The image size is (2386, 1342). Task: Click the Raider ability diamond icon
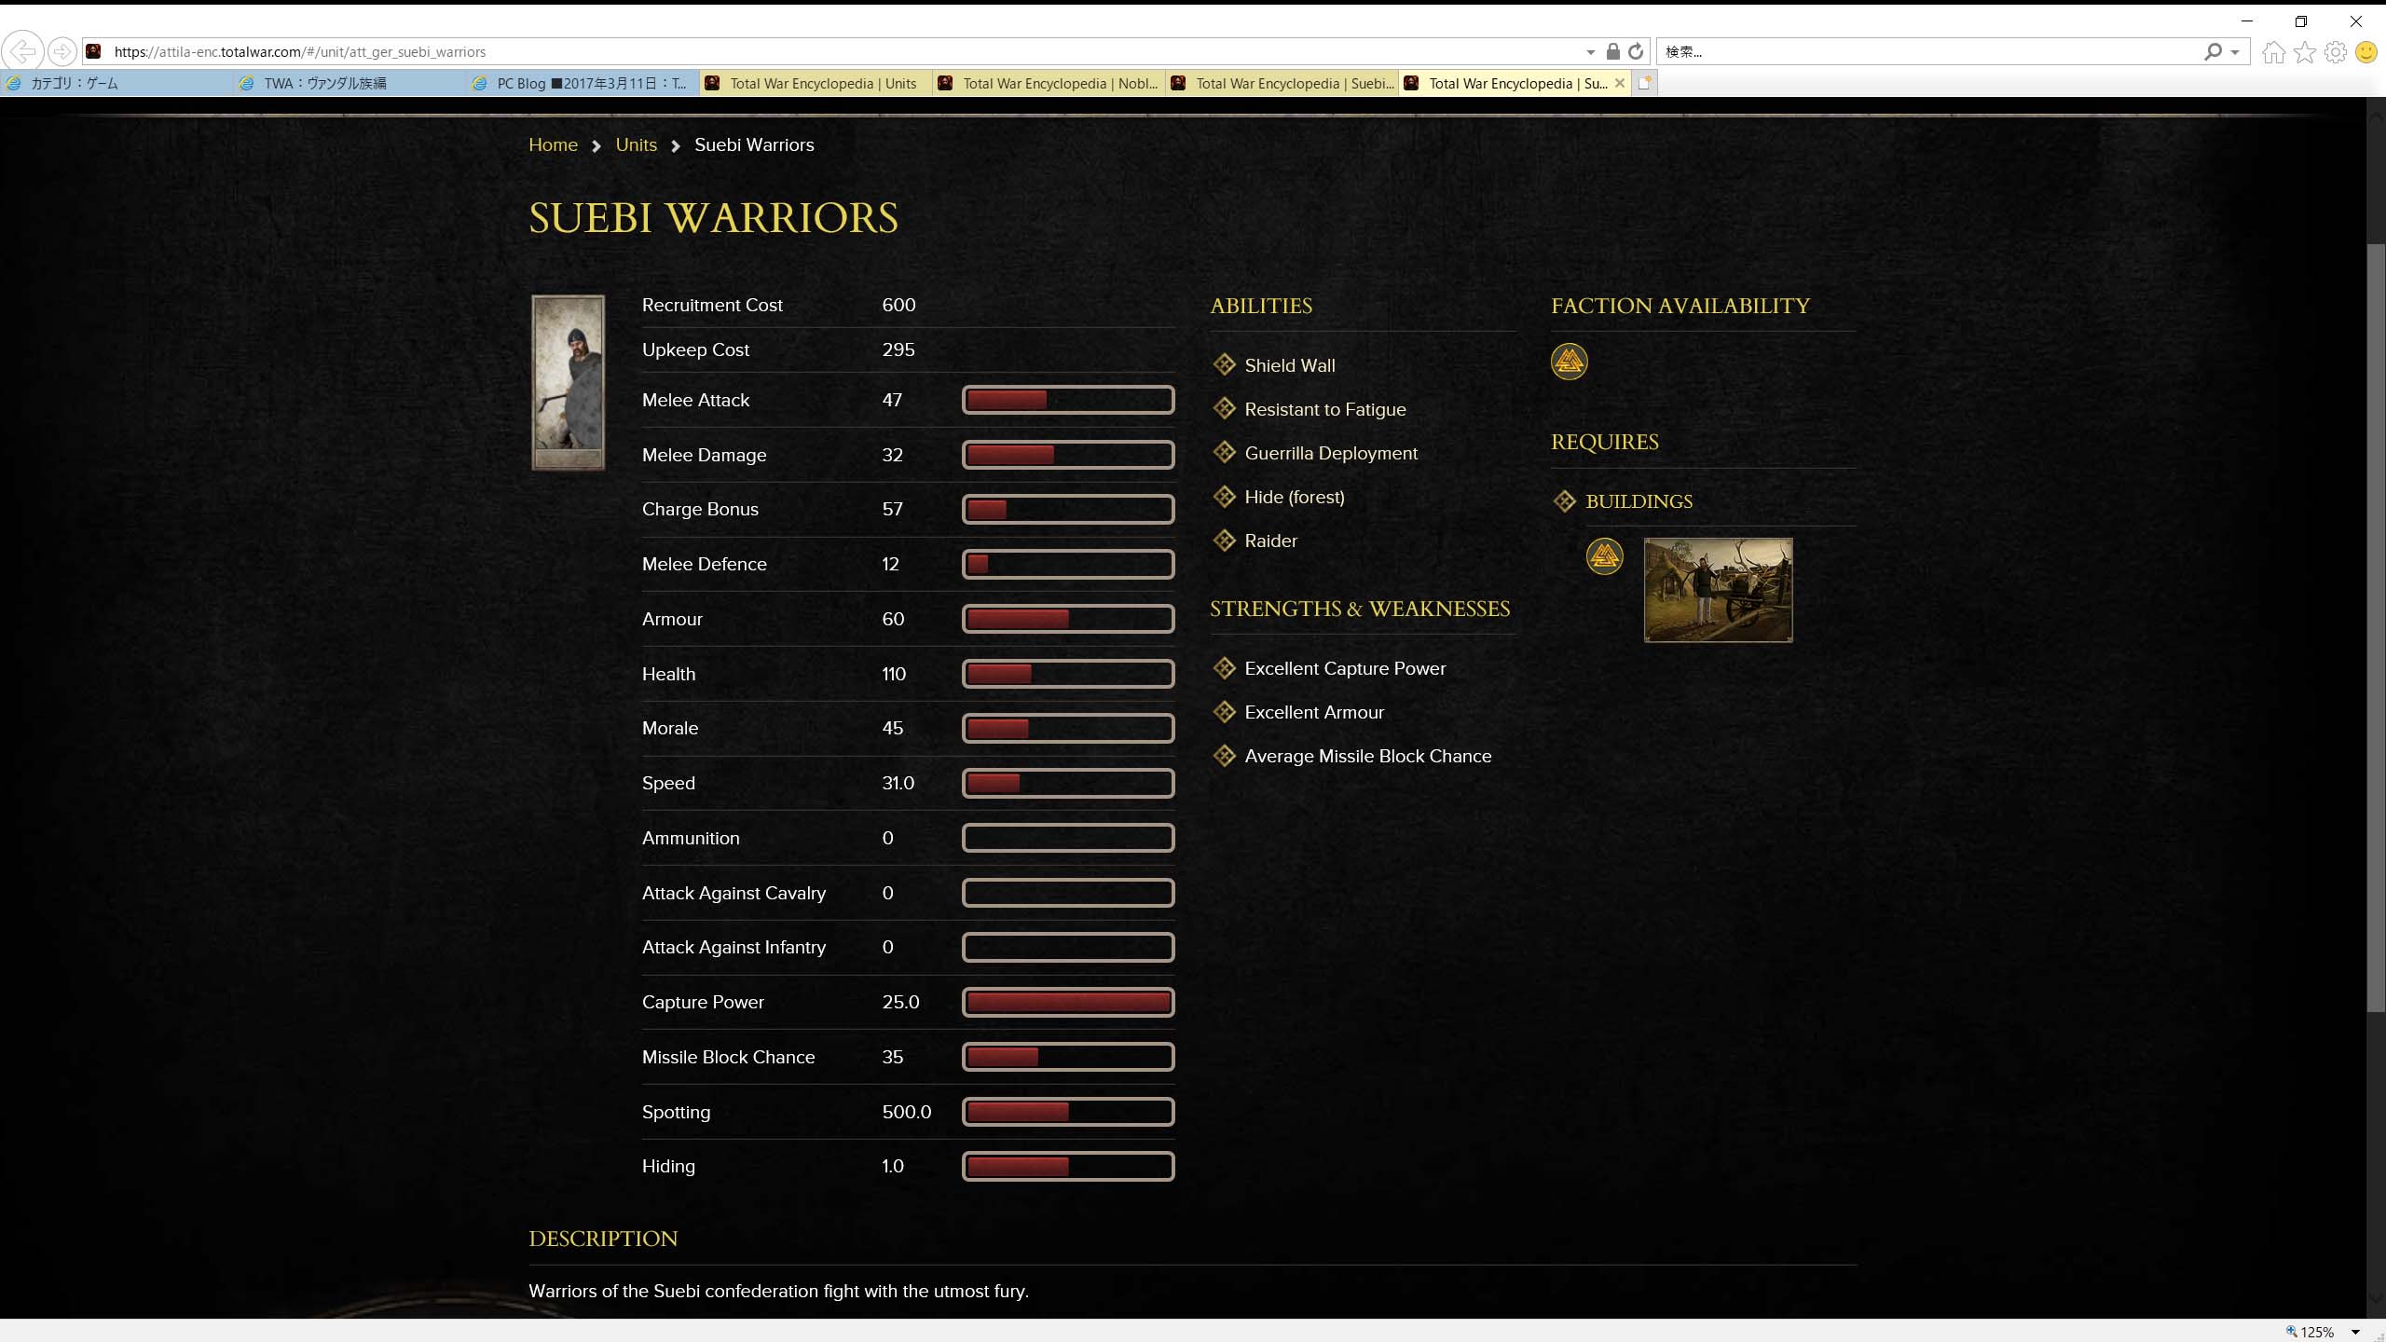(1224, 540)
